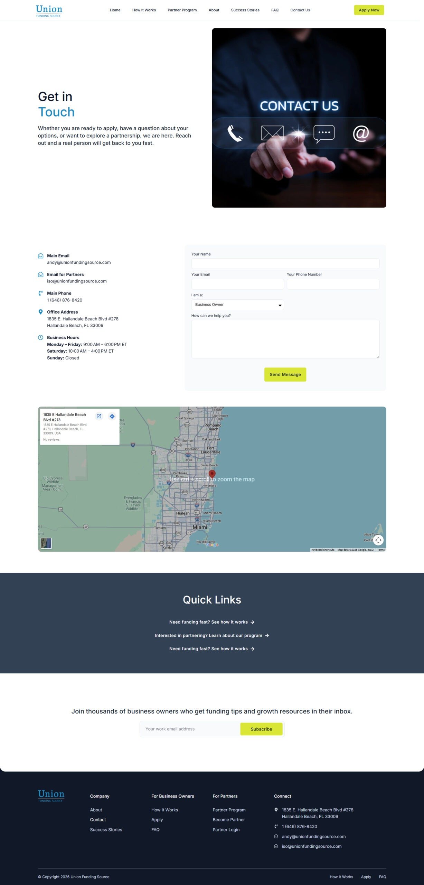Open larger map view icon

point(99,416)
